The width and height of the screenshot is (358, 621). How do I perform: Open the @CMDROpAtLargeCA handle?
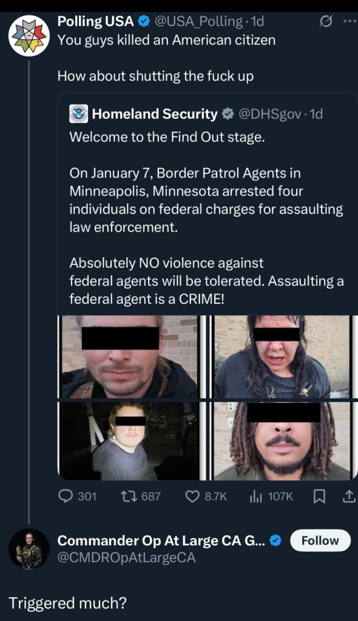pos(126,558)
